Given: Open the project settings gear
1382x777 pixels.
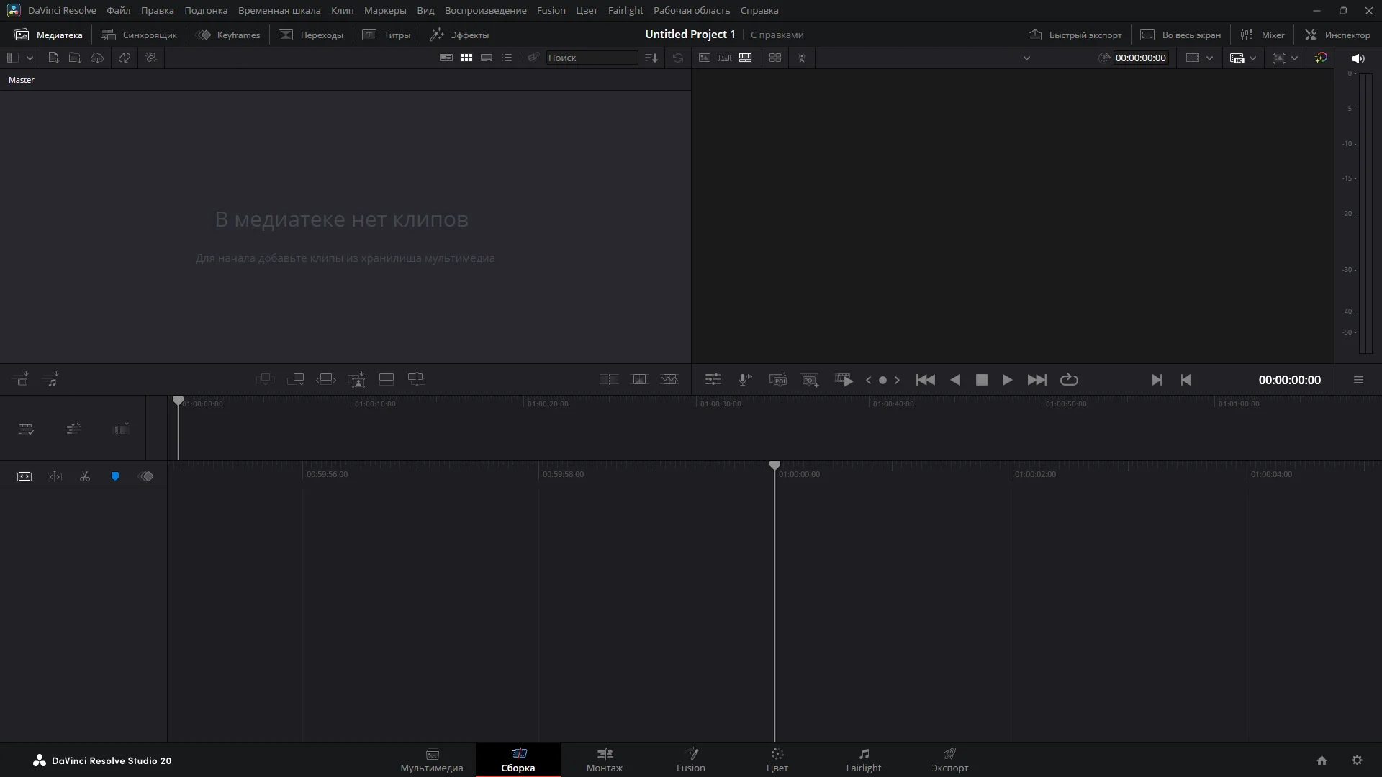Looking at the screenshot, I should (1357, 760).
